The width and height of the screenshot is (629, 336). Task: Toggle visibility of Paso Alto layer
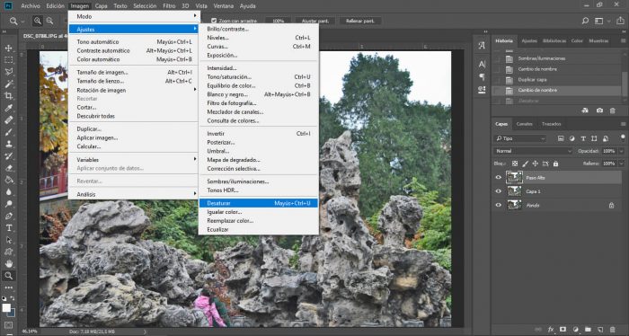pos(498,178)
